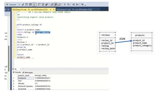Place cursor after final 'product_name,' line
This screenshot has width=165, height=92.
click(31, 57)
